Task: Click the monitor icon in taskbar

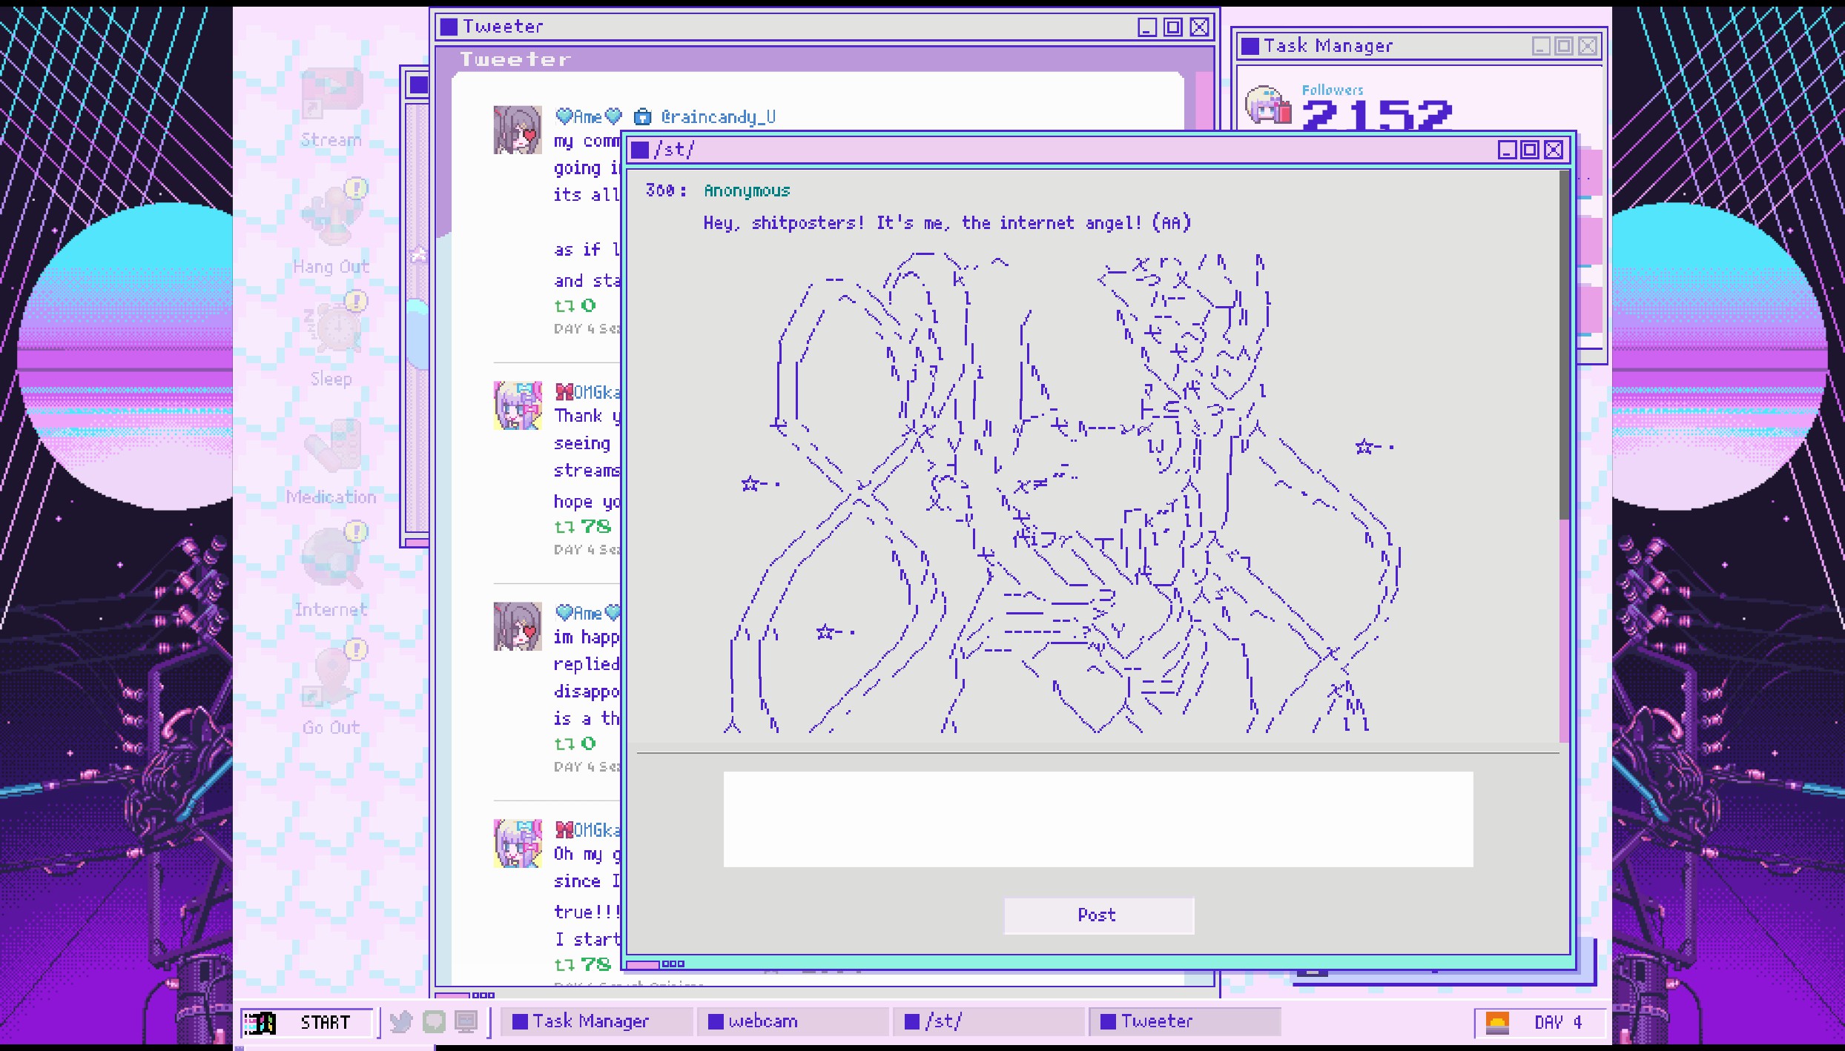Action: pos(466,1022)
